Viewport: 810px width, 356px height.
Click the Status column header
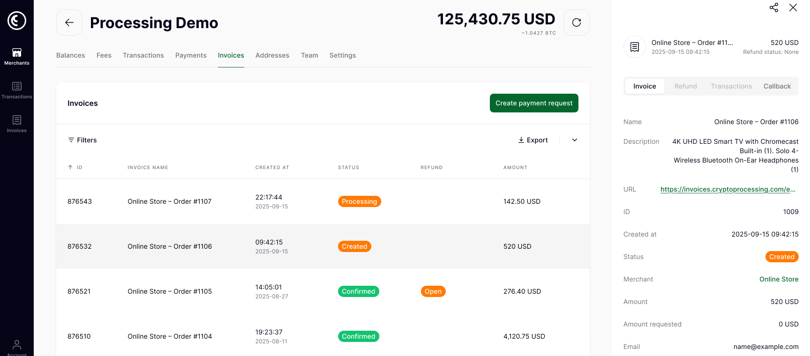349,167
